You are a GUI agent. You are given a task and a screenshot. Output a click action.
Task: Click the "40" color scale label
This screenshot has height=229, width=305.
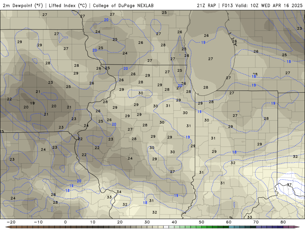[x=174, y=222]
